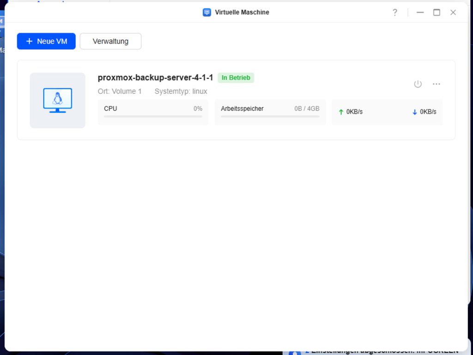Minimize the Virtuelle Maschine window

click(420, 12)
